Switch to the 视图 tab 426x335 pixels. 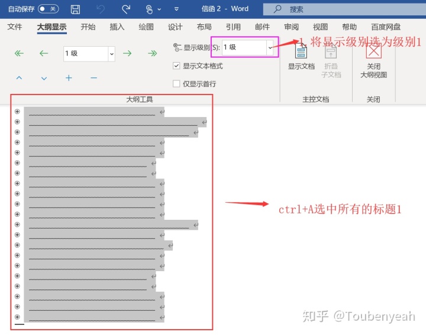coord(321,27)
